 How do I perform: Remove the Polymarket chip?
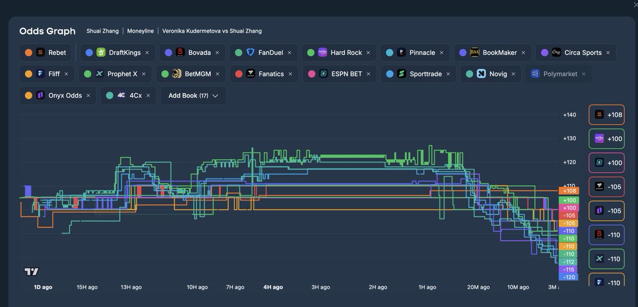coord(583,74)
